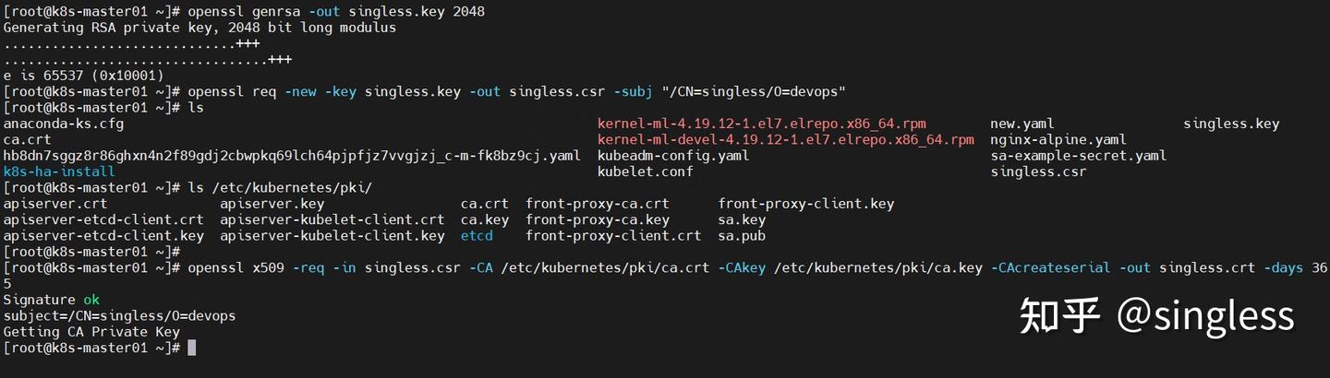Click the sa.pub file name
The width and height of the screenshot is (1330, 378).
(x=742, y=236)
